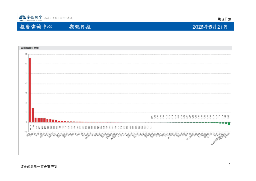Click the tallest red bar at 66.18

(x=30, y=90)
